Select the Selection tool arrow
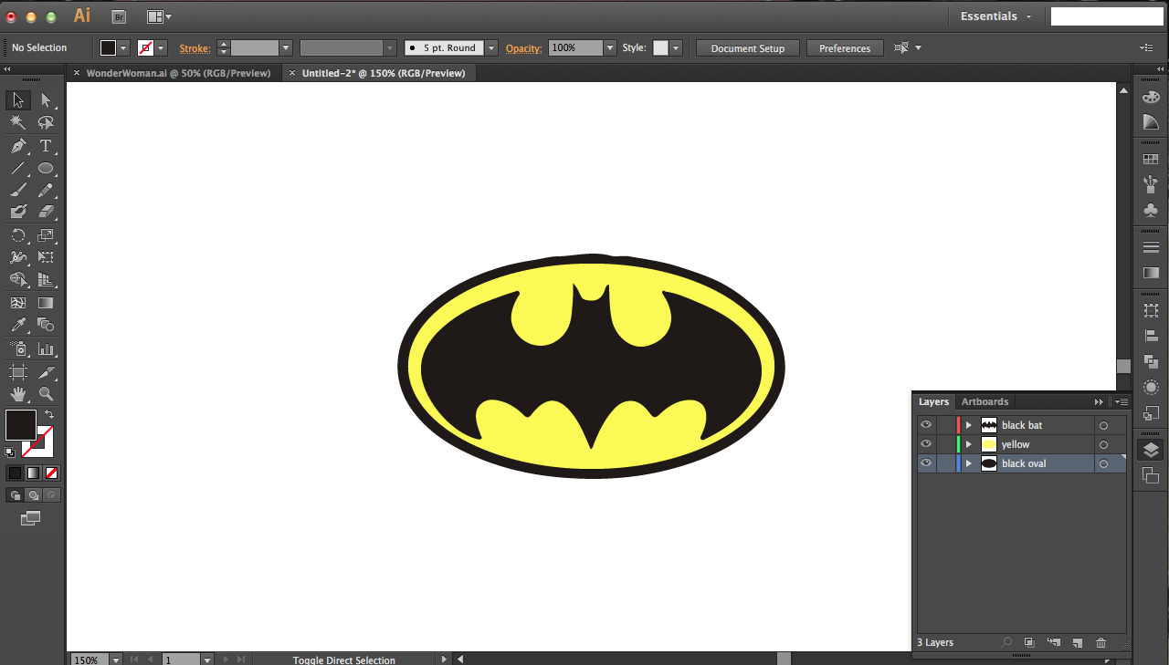 (18, 100)
